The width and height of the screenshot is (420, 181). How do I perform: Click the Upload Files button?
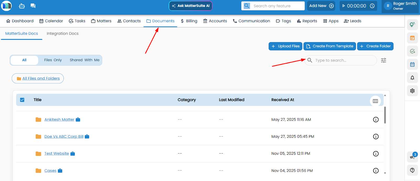285,46
